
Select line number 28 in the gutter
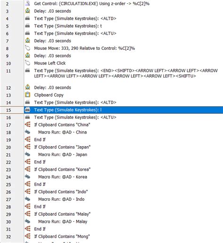click(8, 207)
